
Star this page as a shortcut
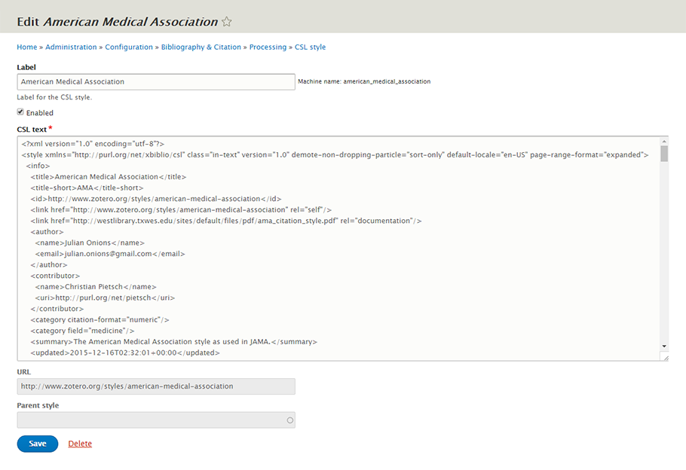pos(227,21)
